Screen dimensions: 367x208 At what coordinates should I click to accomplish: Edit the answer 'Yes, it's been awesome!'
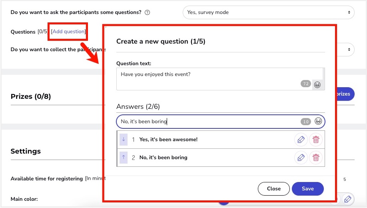pyautogui.click(x=301, y=140)
